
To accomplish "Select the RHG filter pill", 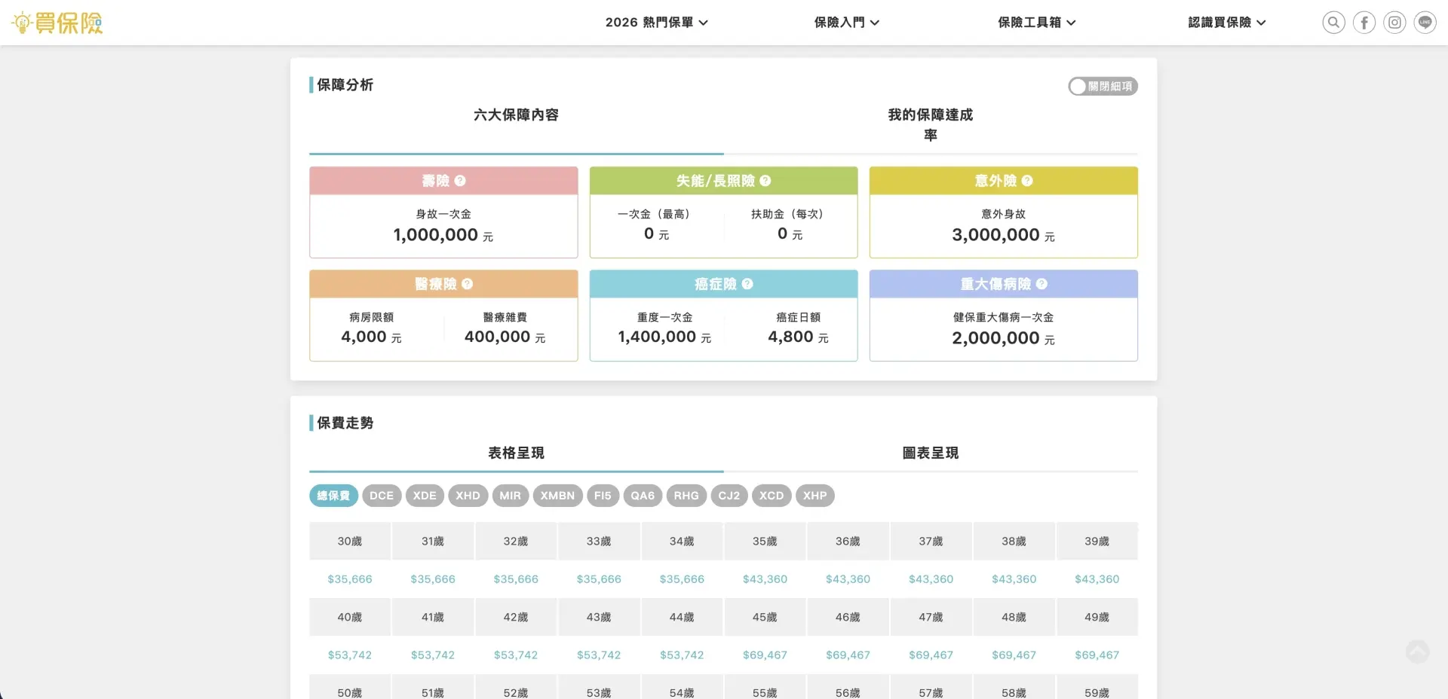I will coord(686,496).
